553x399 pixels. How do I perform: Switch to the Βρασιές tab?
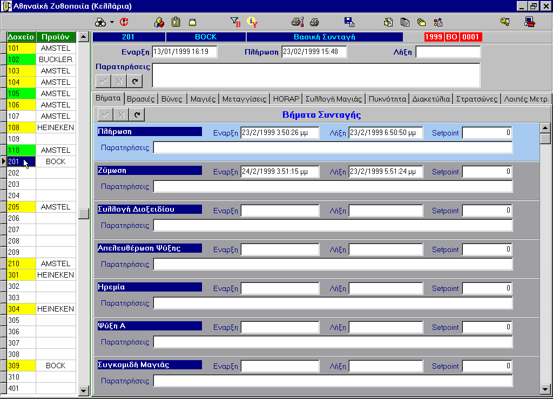(144, 99)
